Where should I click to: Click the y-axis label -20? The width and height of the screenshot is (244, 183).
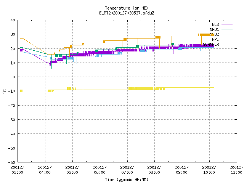(x=12, y=106)
